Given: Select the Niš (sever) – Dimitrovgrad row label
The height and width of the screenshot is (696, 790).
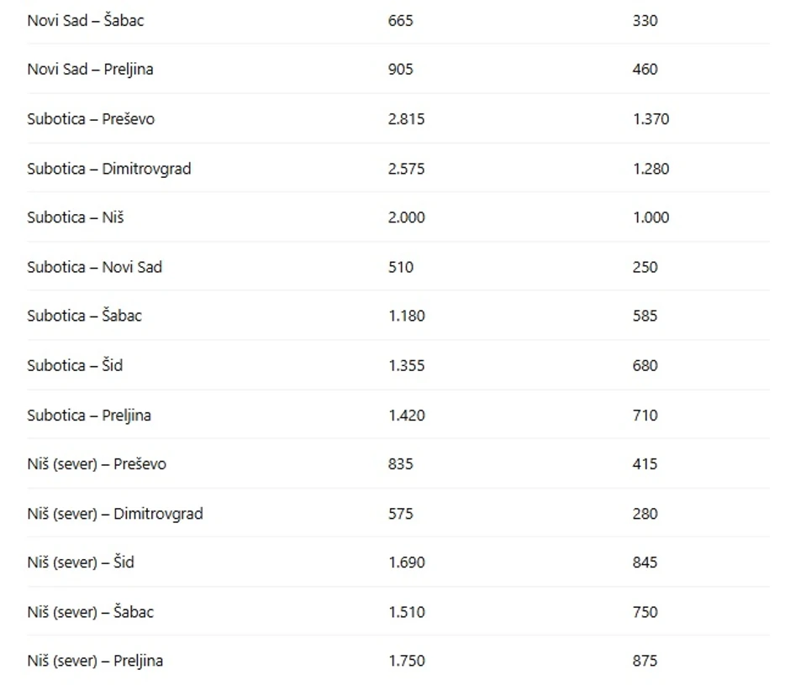Looking at the screenshot, I should click(114, 514).
